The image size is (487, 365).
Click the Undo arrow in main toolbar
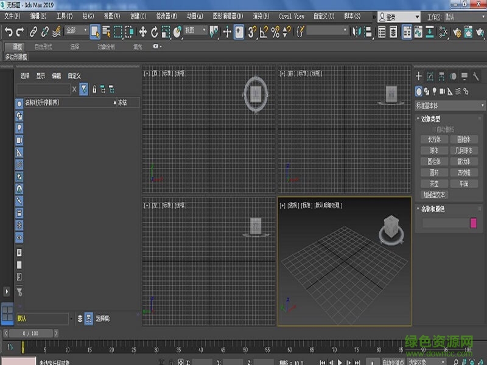click(9, 32)
